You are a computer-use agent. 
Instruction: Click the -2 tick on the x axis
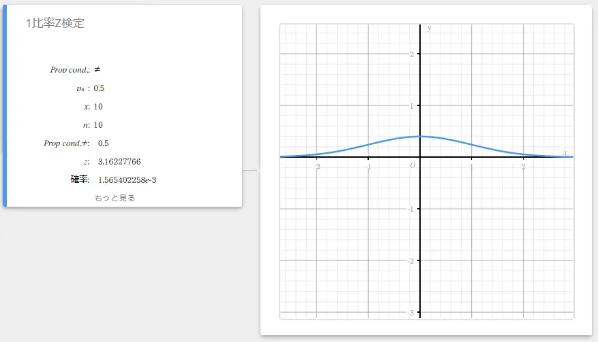click(316, 167)
